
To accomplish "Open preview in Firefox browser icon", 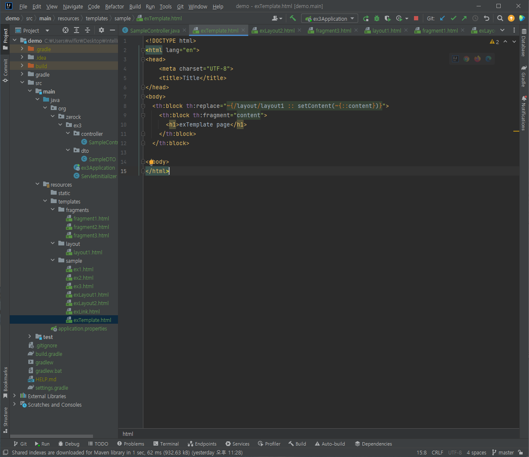I will 477,59.
